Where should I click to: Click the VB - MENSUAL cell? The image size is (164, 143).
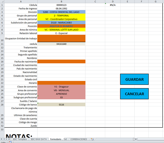tap(61, 90)
